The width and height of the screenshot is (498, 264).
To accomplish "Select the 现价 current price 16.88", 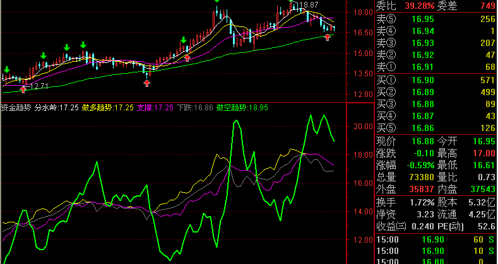I will click(x=423, y=141).
